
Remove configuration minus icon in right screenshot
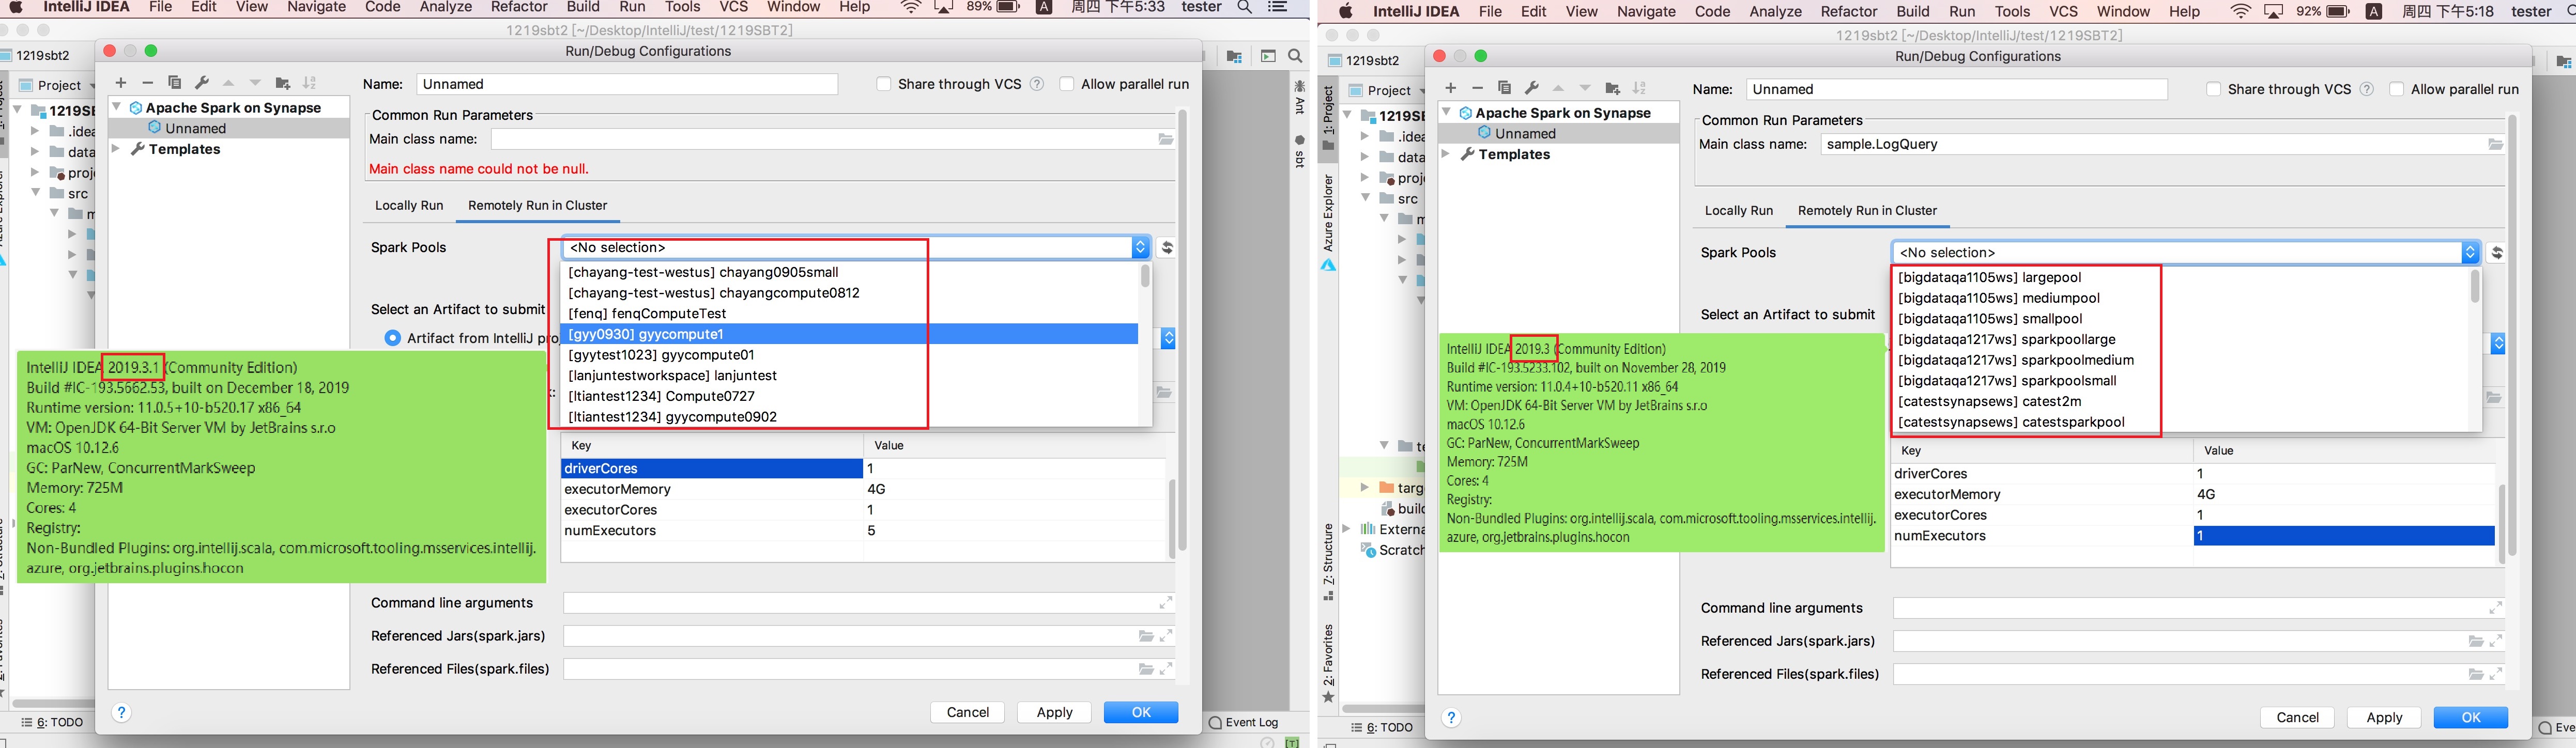(1478, 88)
